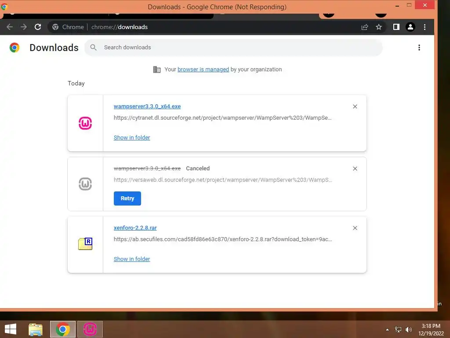Open the Downloads page more actions menu
The image size is (450, 338).
pos(419,48)
